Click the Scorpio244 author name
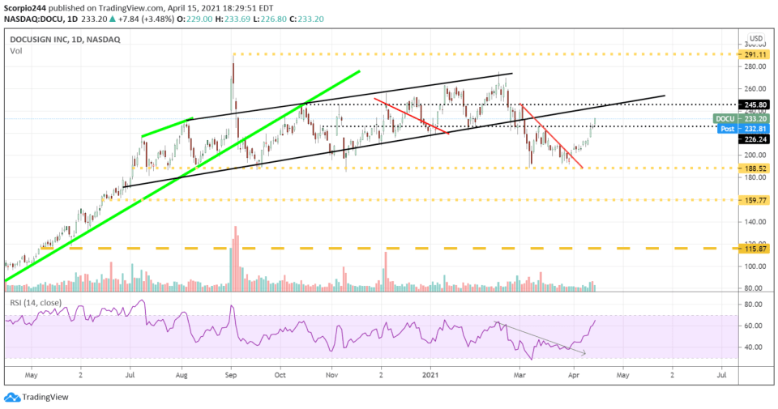The height and width of the screenshot is (409, 778). pos(26,8)
